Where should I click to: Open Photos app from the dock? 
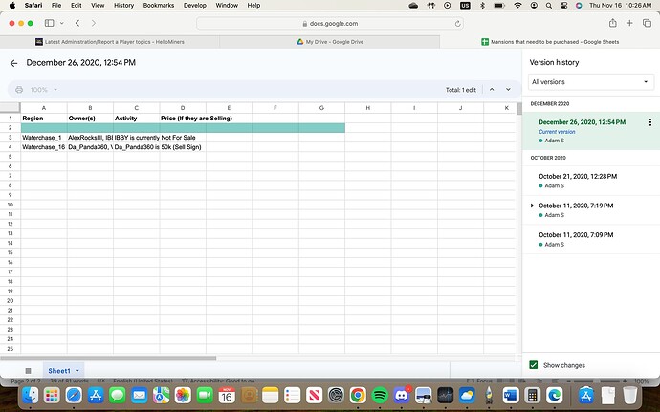(183, 395)
